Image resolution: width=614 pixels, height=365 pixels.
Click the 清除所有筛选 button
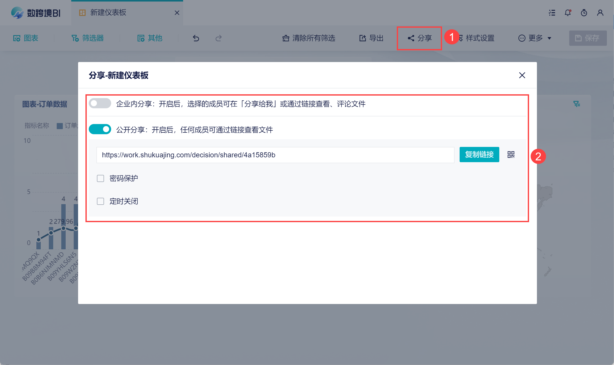(309, 38)
